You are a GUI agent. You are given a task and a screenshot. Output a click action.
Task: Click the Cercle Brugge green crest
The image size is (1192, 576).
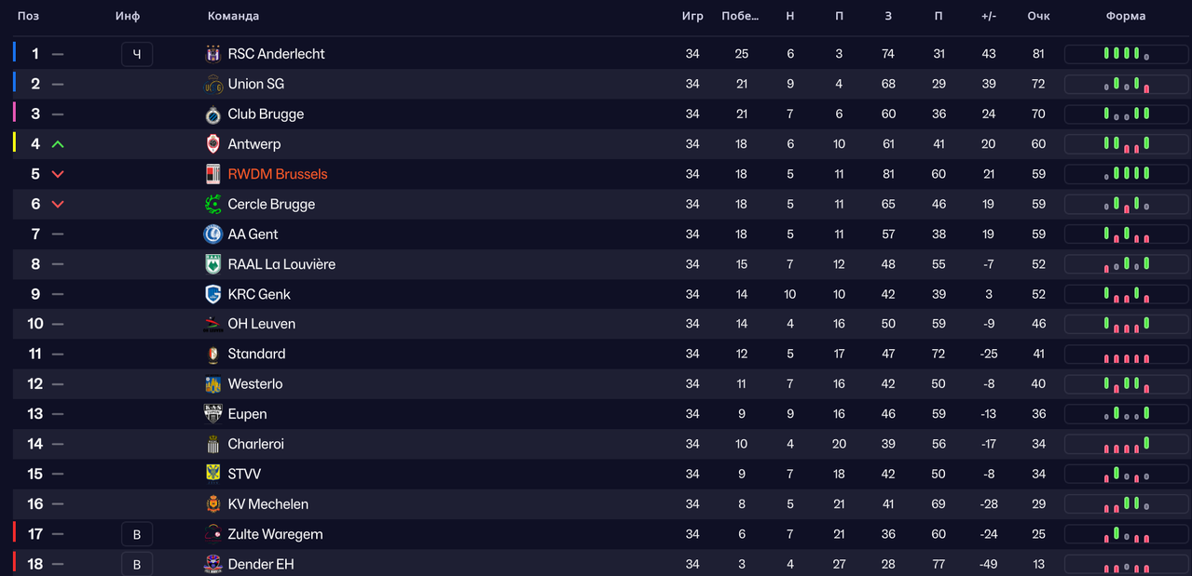(x=212, y=204)
